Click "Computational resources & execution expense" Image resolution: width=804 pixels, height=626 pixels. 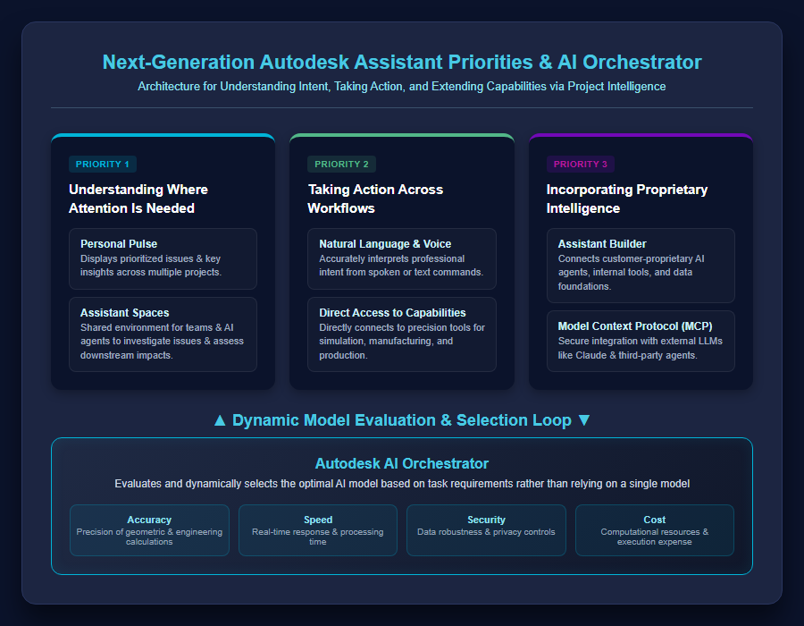pos(655,537)
